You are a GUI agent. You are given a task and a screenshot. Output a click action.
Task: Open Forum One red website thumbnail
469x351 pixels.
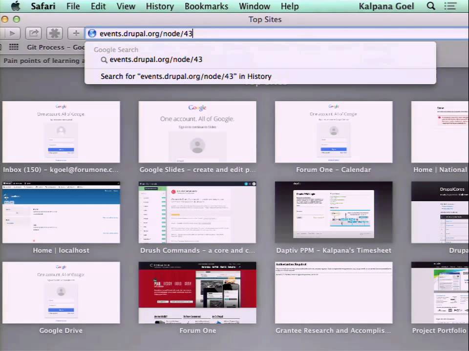coord(197,293)
